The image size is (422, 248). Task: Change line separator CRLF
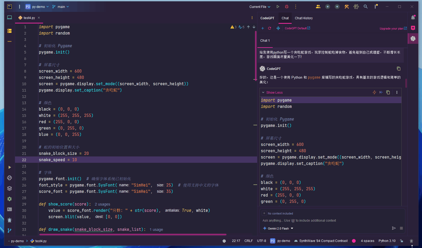[x=249, y=241]
